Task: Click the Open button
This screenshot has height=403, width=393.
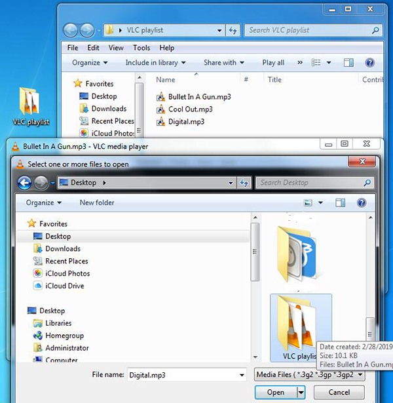Action: click(276, 393)
